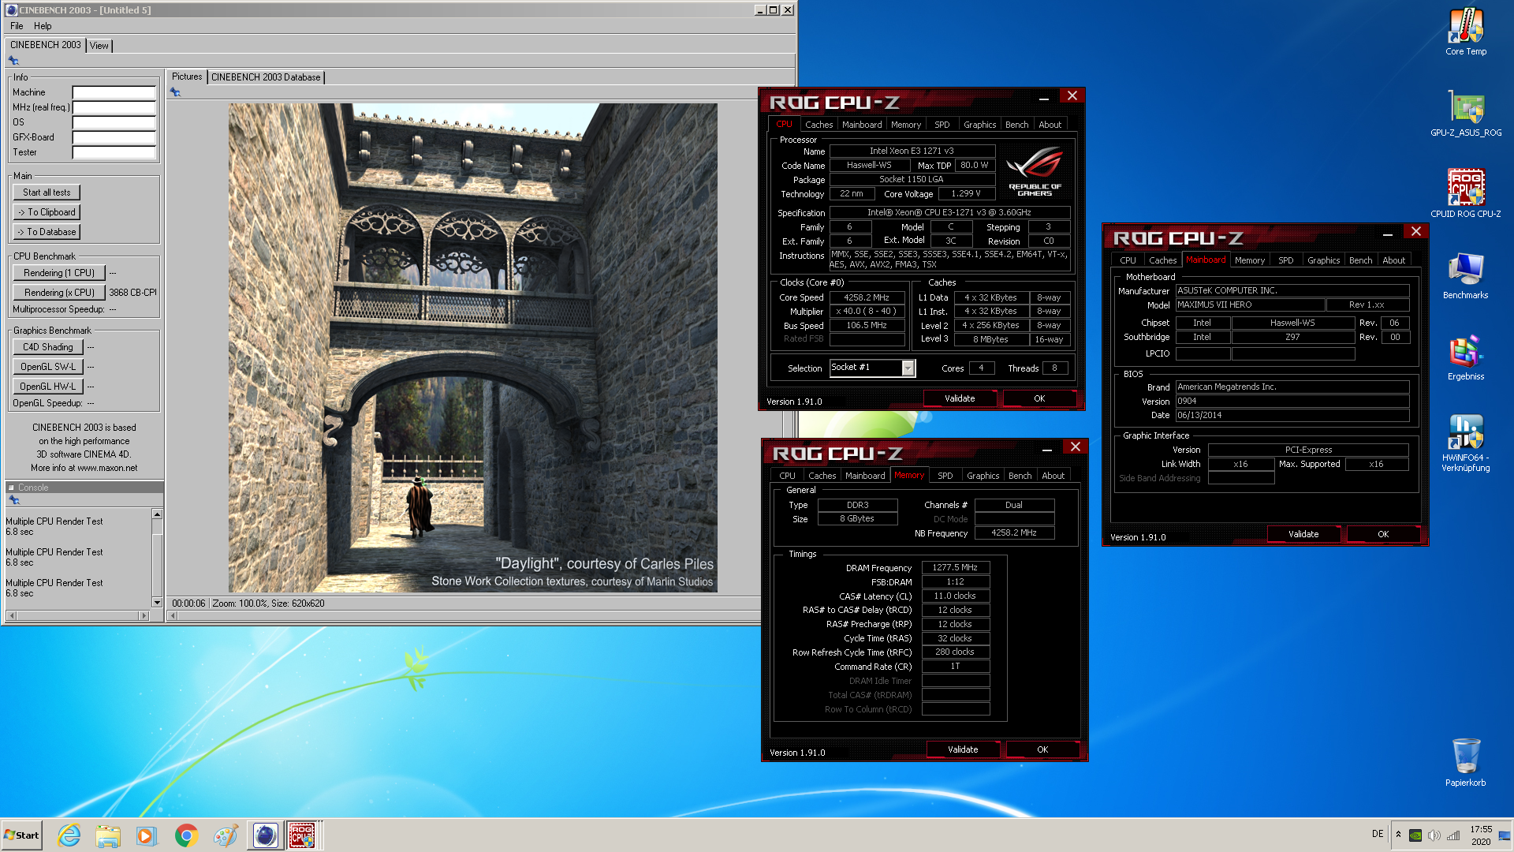Open the File menu in CINEBENCH
Screen dimensions: 1514x852
pos(17,26)
